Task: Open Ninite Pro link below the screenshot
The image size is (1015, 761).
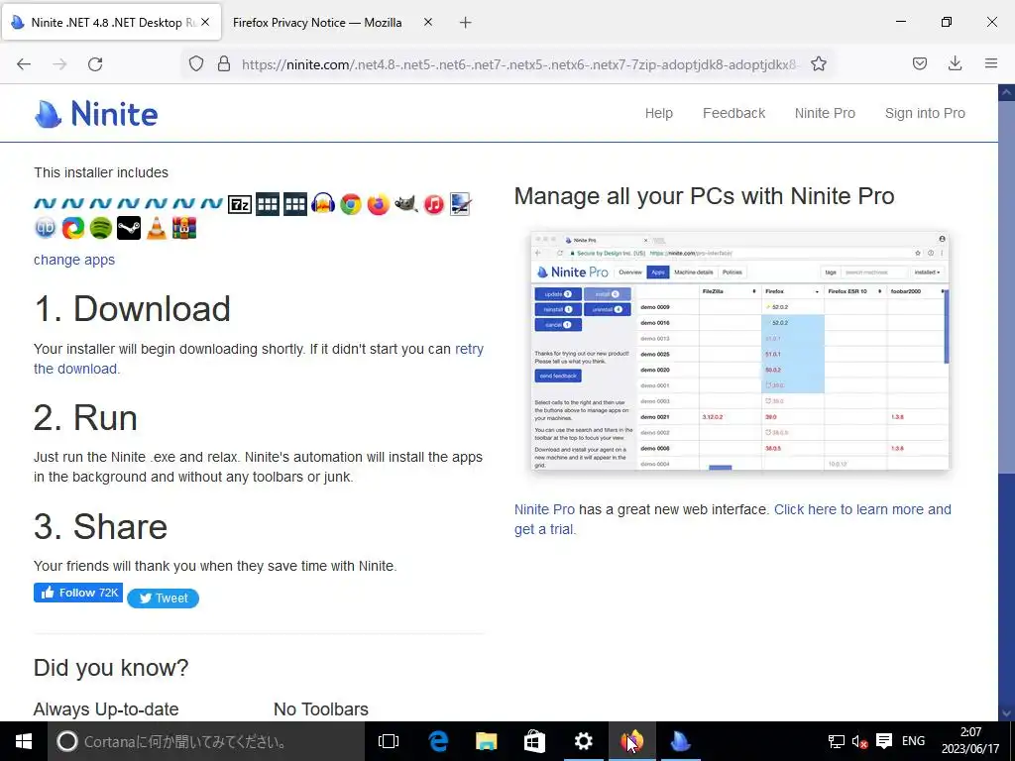Action: 544,509
